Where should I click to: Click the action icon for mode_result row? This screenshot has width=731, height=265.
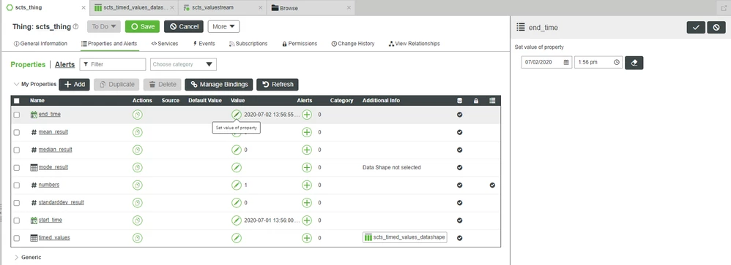pos(138,167)
